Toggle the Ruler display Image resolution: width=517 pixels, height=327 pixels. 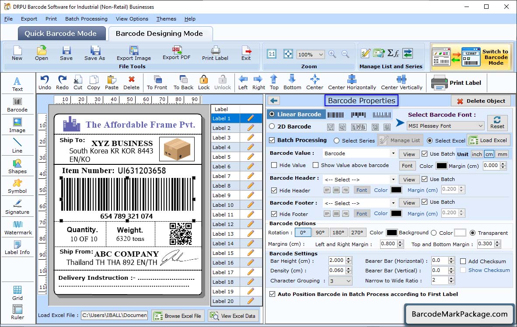pyautogui.click(x=17, y=312)
